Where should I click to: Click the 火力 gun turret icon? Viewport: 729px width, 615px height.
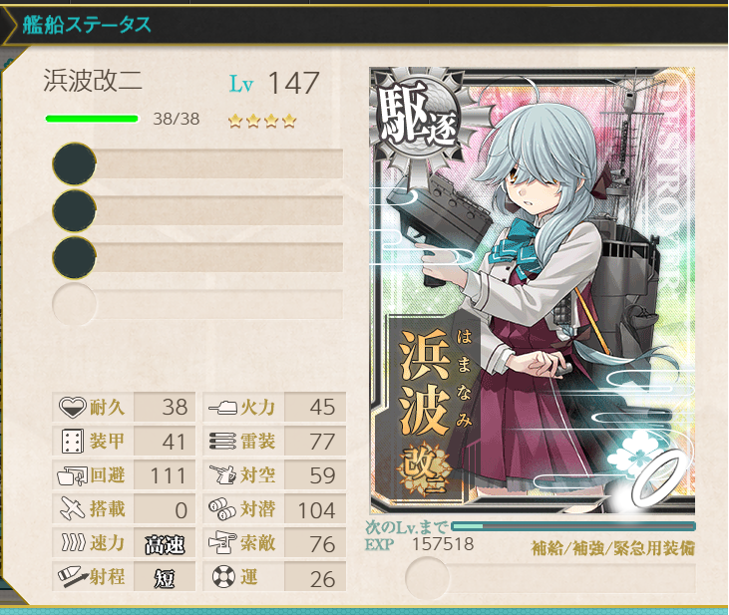pos(223,408)
